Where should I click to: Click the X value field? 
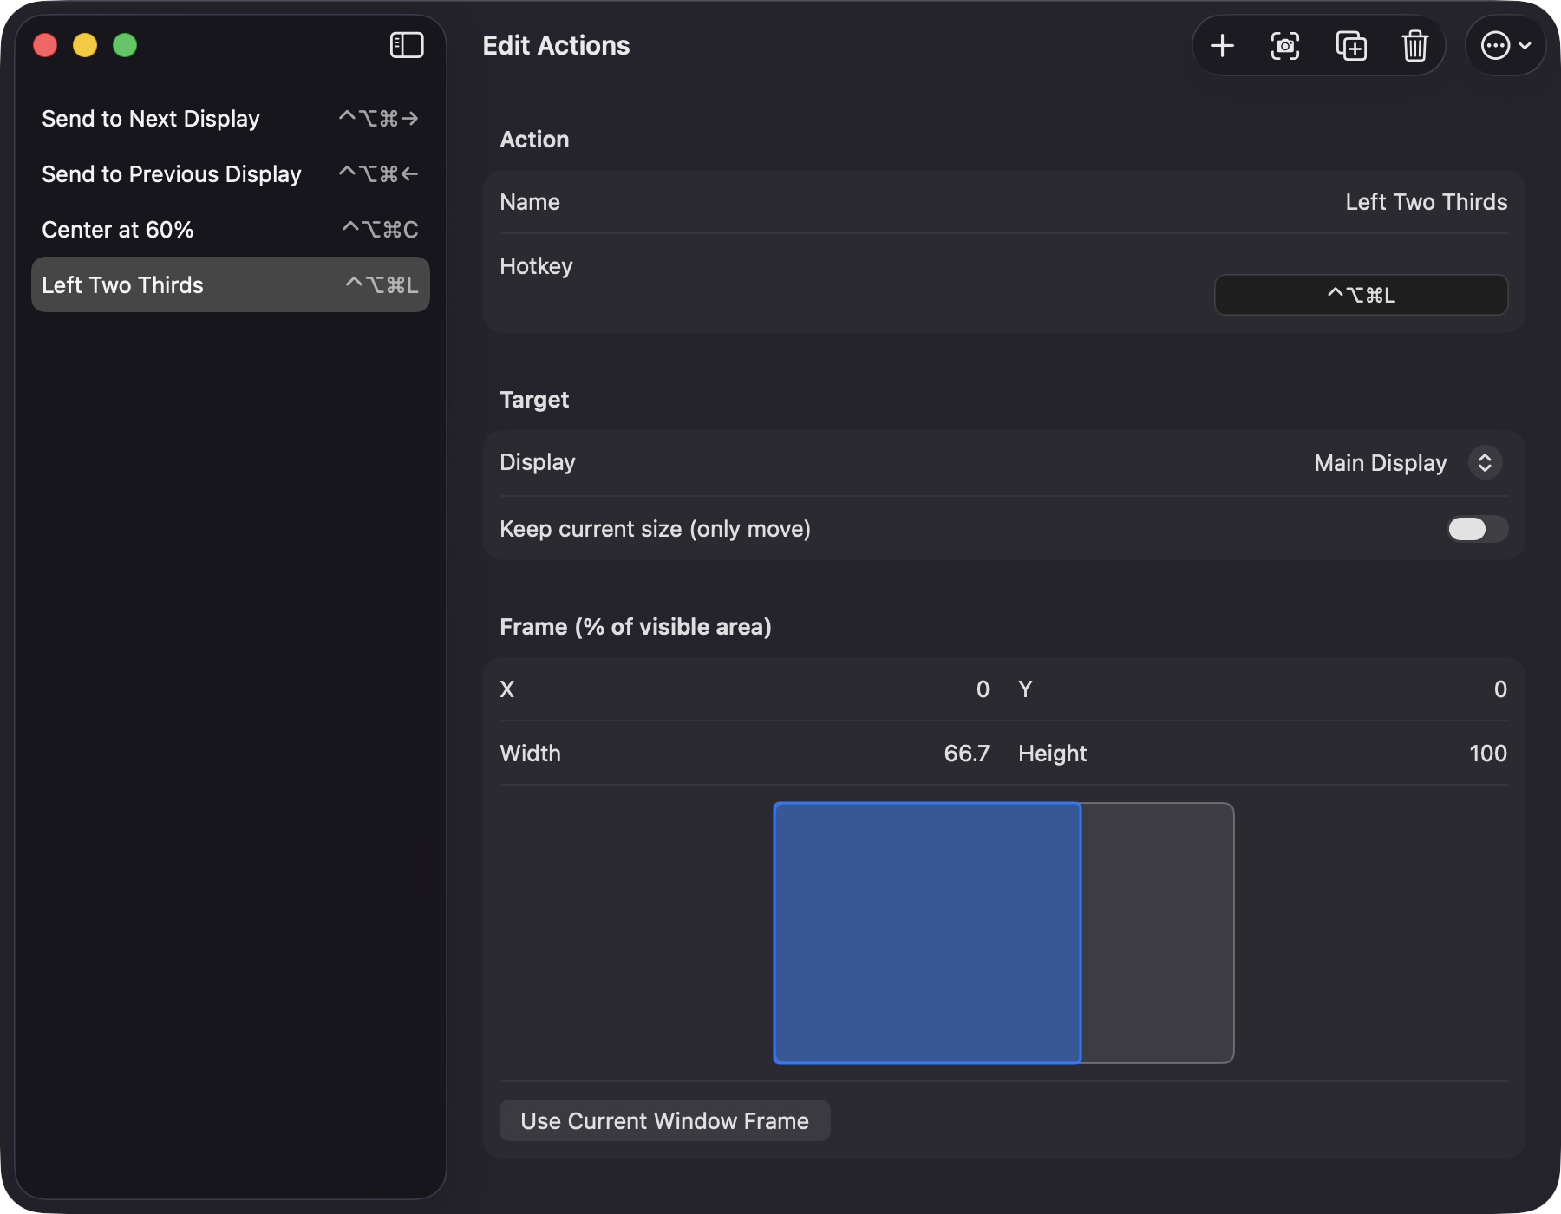(x=982, y=689)
